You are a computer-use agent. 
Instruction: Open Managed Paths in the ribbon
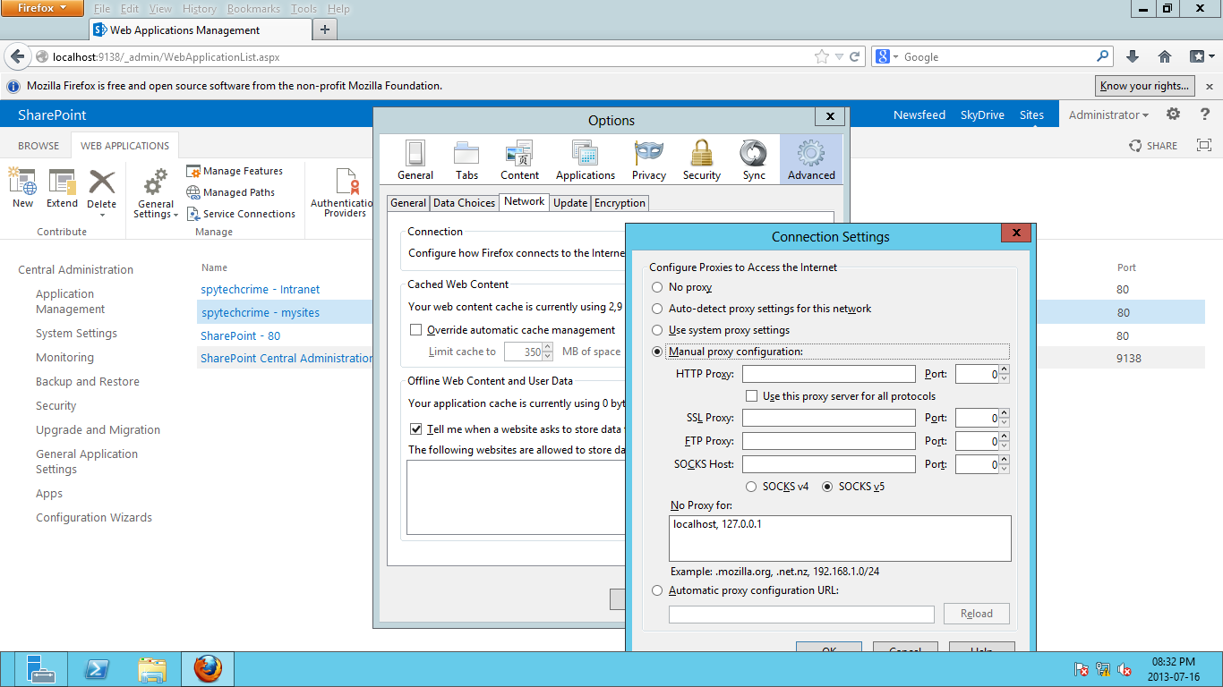tap(231, 192)
